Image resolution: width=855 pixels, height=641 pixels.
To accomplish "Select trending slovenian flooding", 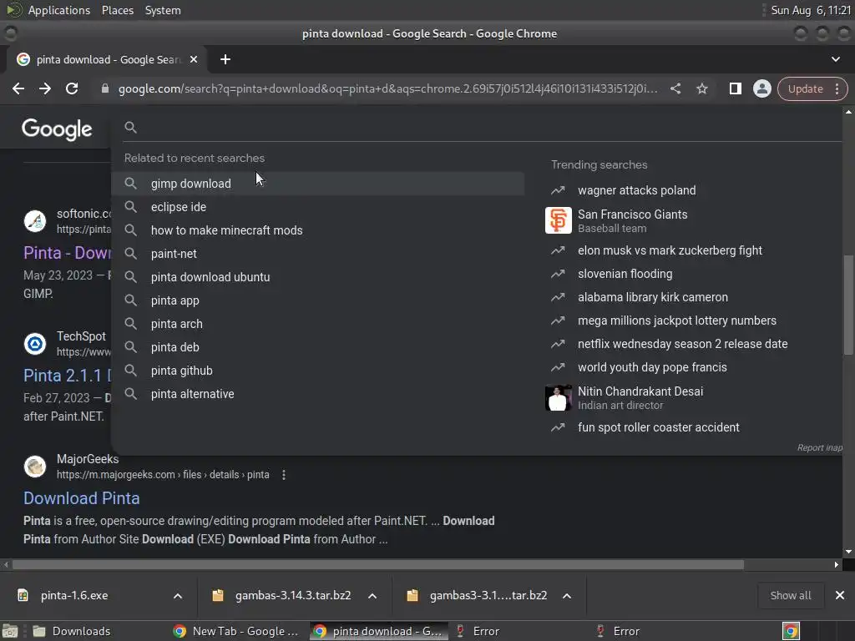I will pyautogui.click(x=625, y=274).
